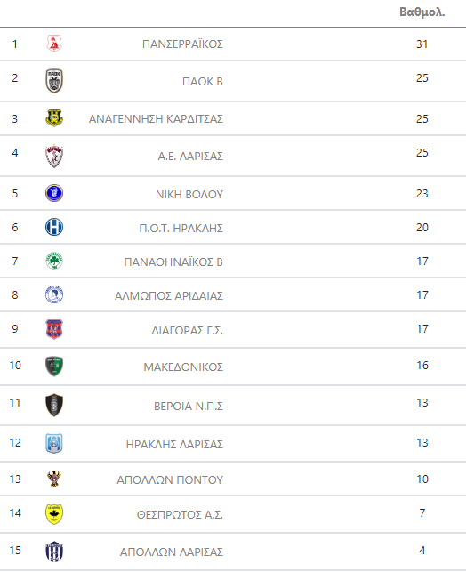Select the ΑΝΑΓΕΝΝΗΣΗ ΚΑΡΔΙΤΣΑΣ yellow crest

point(54,118)
